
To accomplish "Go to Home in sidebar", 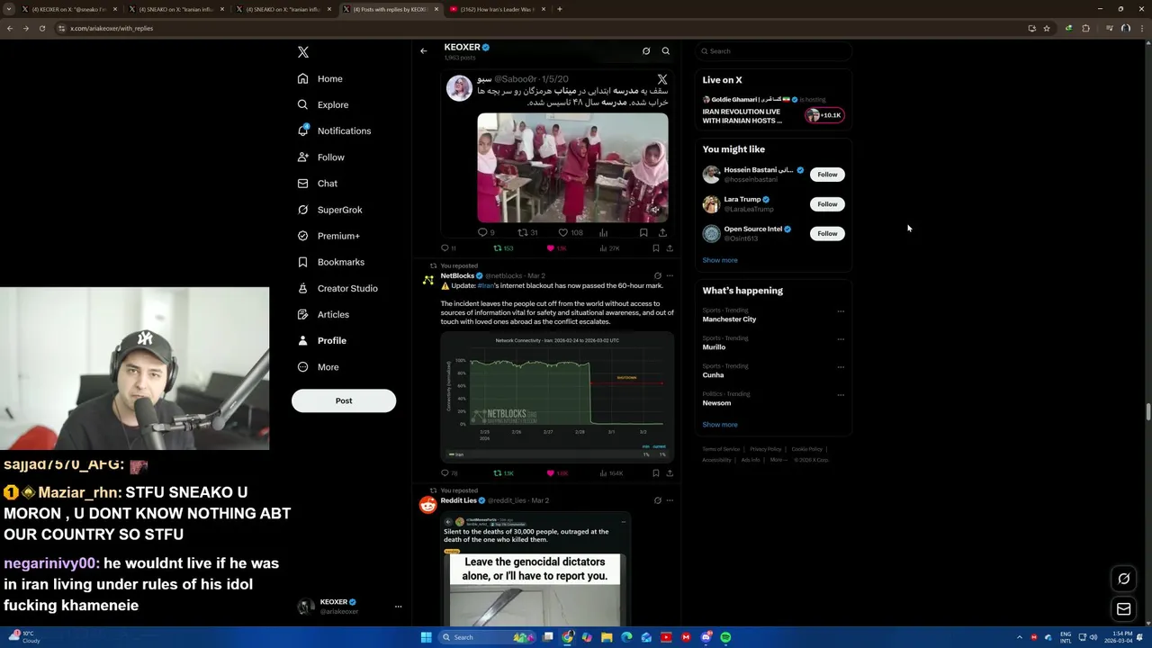I will pos(320,79).
